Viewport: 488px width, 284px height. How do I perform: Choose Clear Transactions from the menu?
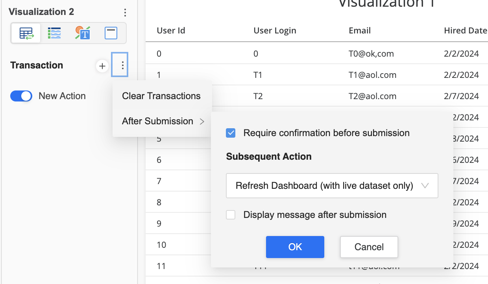point(161,96)
